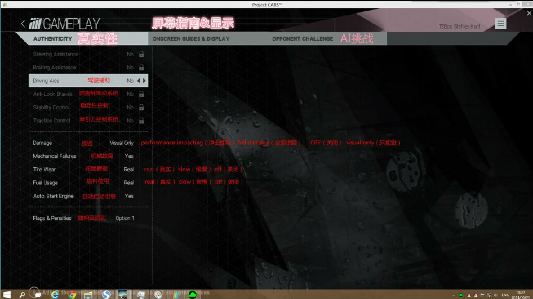
Task: Click the Fuel Usage setting label
Action: click(x=45, y=183)
